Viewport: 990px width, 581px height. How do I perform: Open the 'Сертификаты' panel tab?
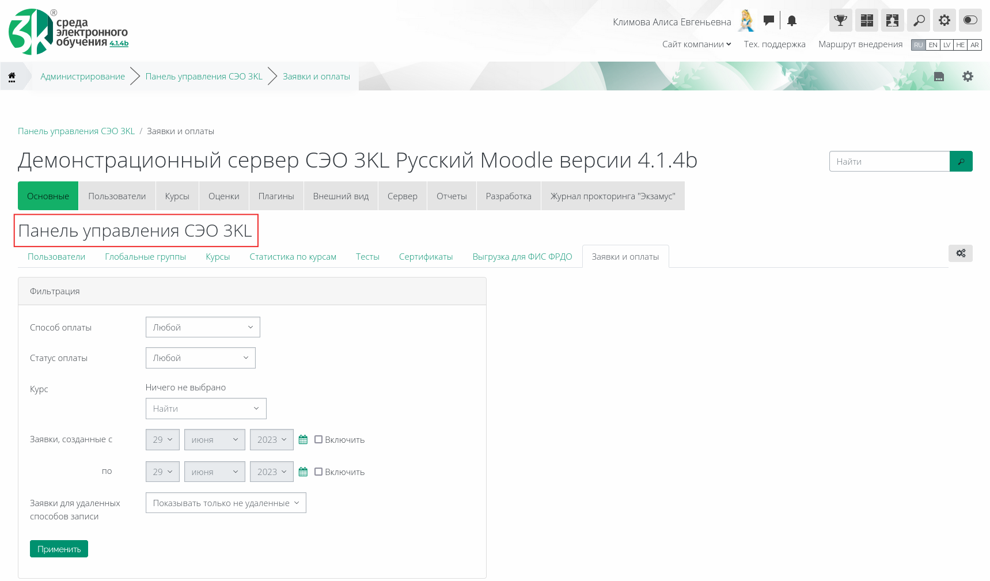pos(426,257)
